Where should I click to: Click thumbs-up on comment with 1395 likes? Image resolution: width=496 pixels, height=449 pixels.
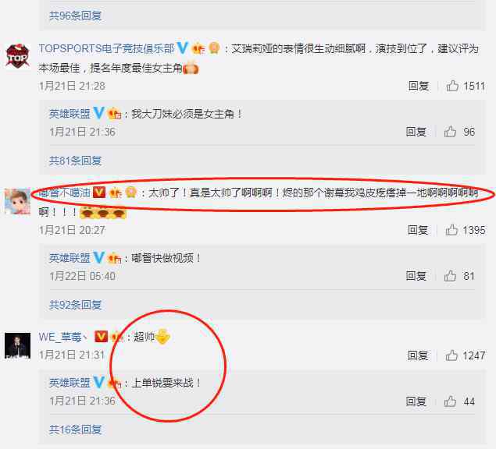451,230
